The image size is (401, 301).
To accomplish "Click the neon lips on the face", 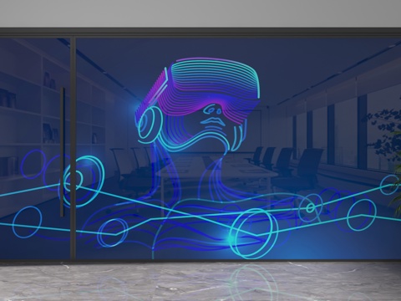I will click(213, 121).
